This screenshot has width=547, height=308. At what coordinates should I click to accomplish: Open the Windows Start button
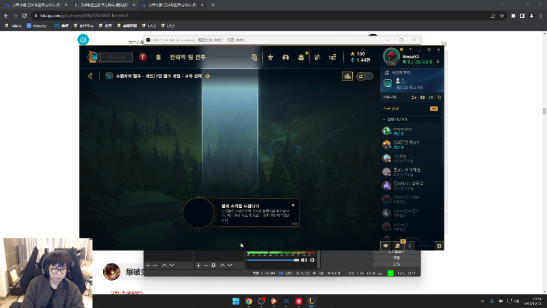(236, 301)
